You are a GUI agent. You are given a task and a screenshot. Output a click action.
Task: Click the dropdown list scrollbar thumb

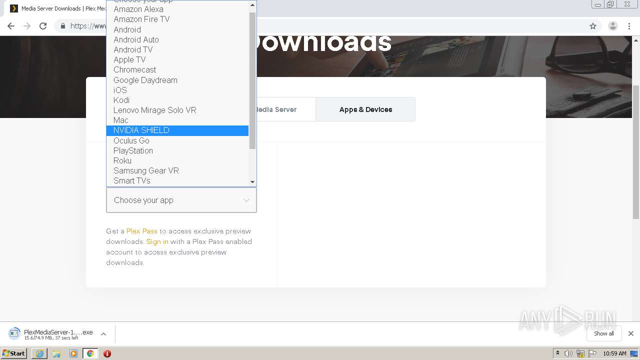click(252, 80)
